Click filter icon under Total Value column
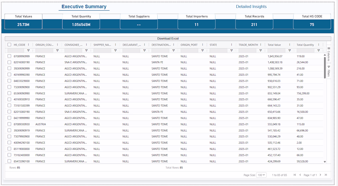Screen dimensions: 338x186 [289, 50]
